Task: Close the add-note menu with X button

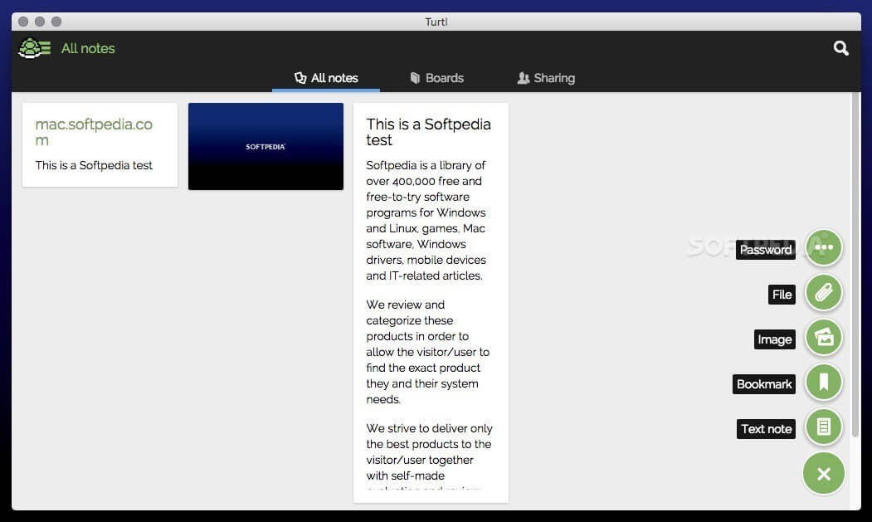Action: coord(823,474)
